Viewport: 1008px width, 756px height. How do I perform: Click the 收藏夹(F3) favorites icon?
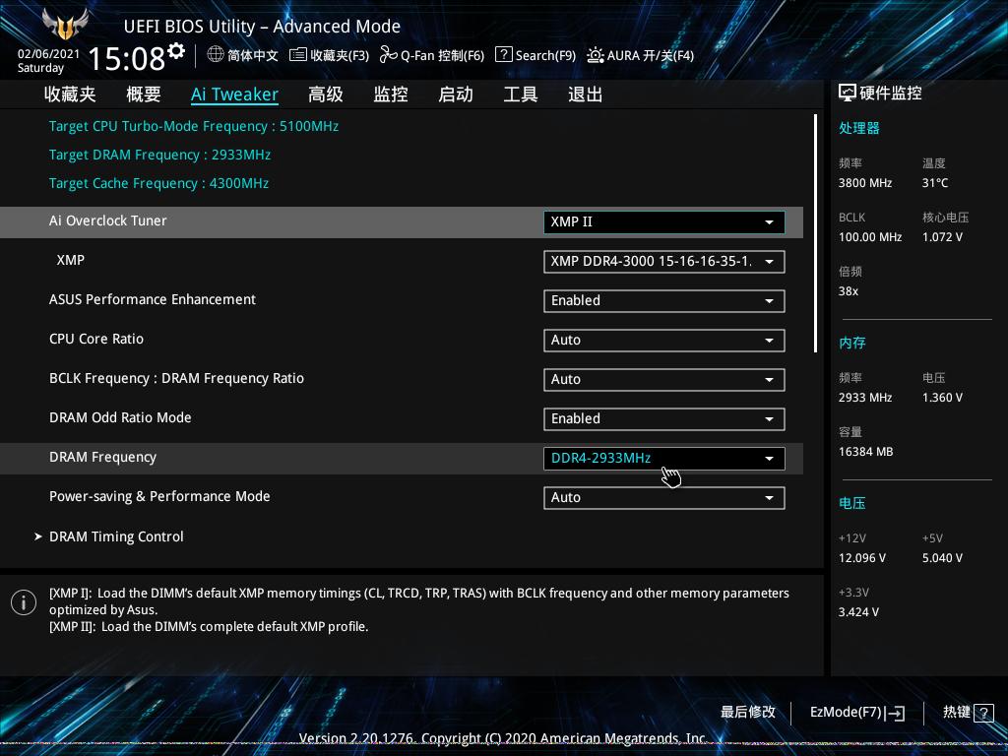coord(298,56)
